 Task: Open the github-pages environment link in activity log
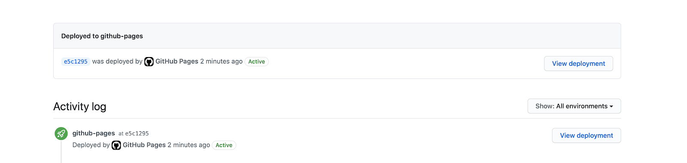pyautogui.click(x=94, y=133)
